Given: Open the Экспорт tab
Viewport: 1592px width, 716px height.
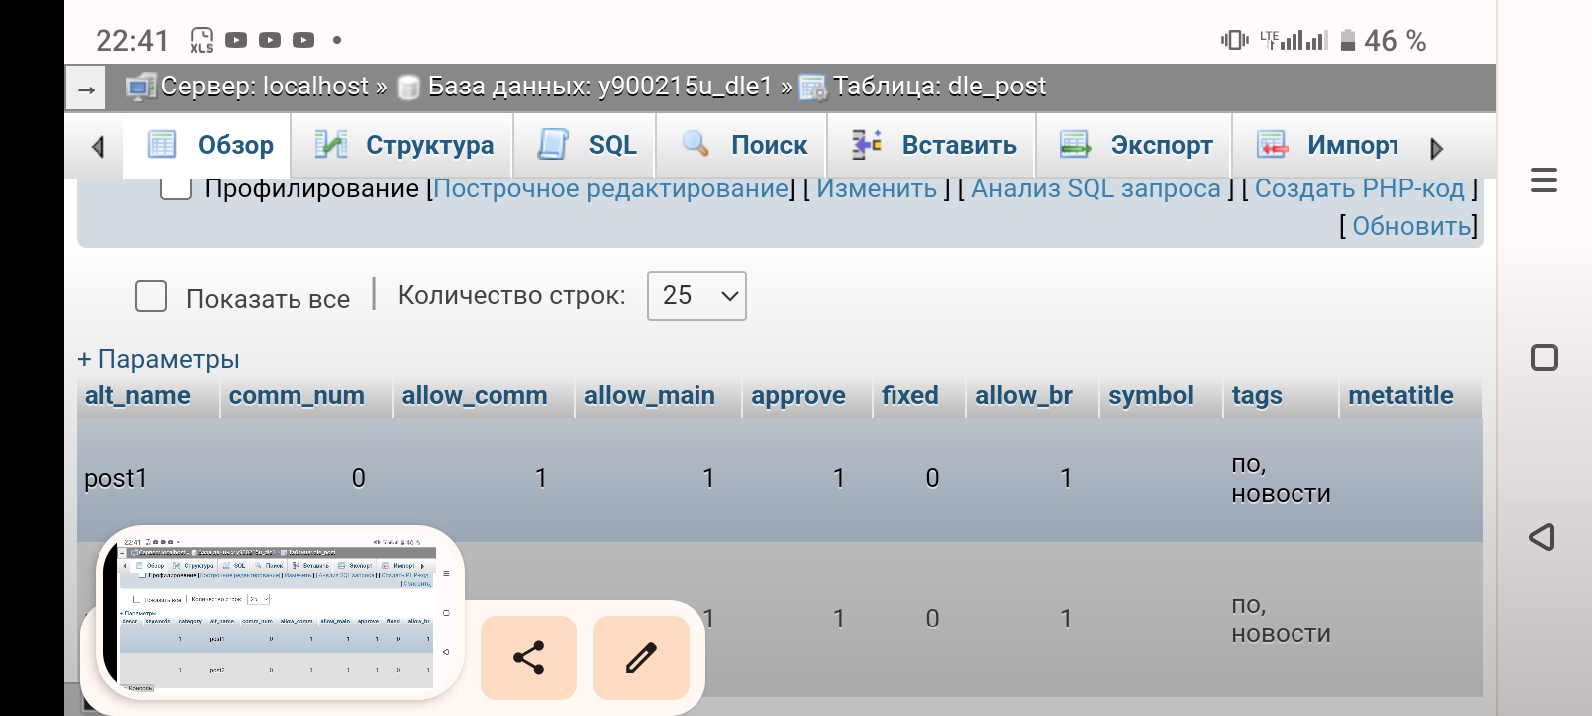Looking at the screenshot, I should coord(1135,145).
